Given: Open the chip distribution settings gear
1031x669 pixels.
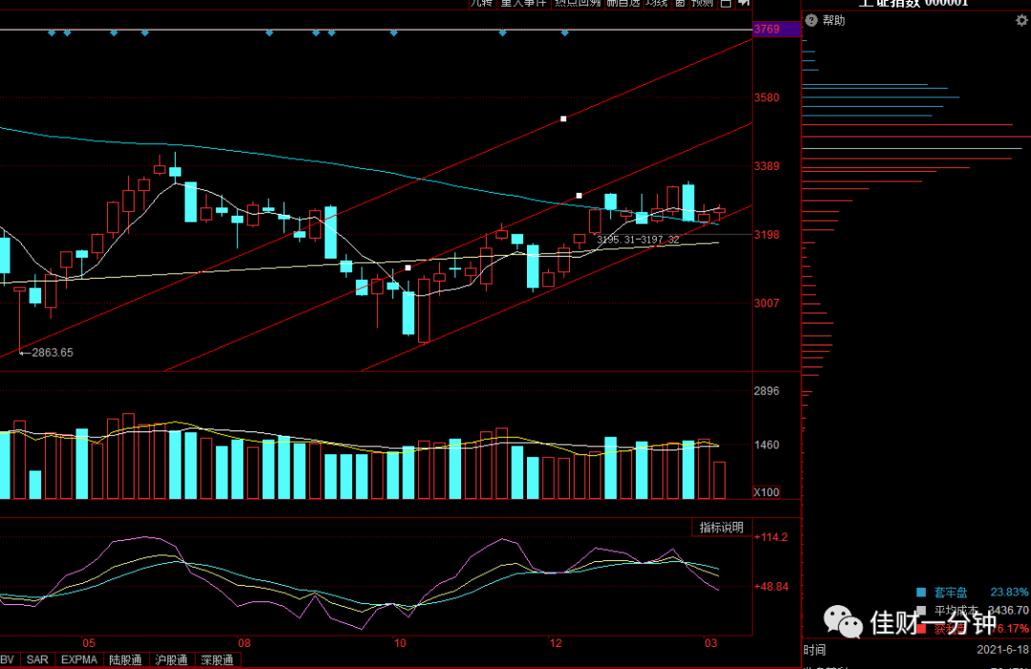Looking at the screenshot, I should [x=1021, y=20].
